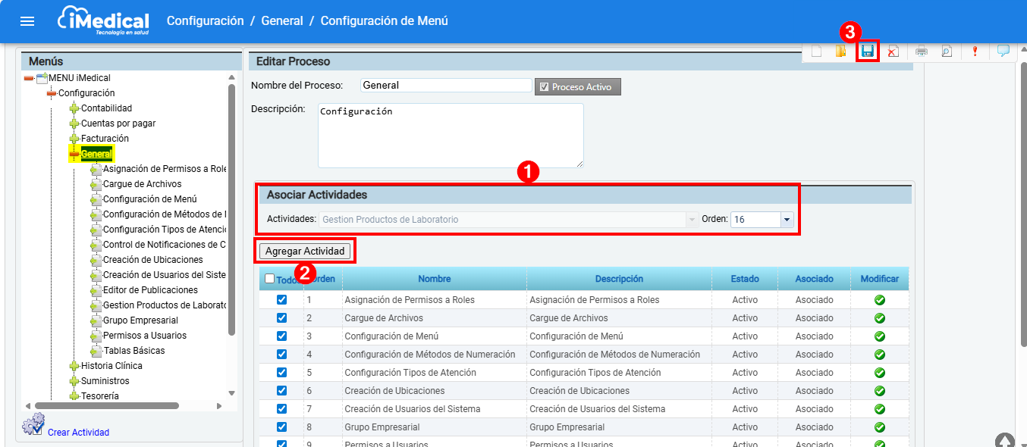Open the chat speech bubble icon
This screenshot has width=1027, height=447.
click(x=1003, y=52)
